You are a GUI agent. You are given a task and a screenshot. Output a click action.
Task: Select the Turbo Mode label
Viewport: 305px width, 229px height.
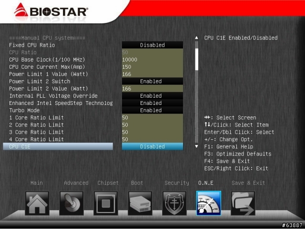click(x=24, y=110)
